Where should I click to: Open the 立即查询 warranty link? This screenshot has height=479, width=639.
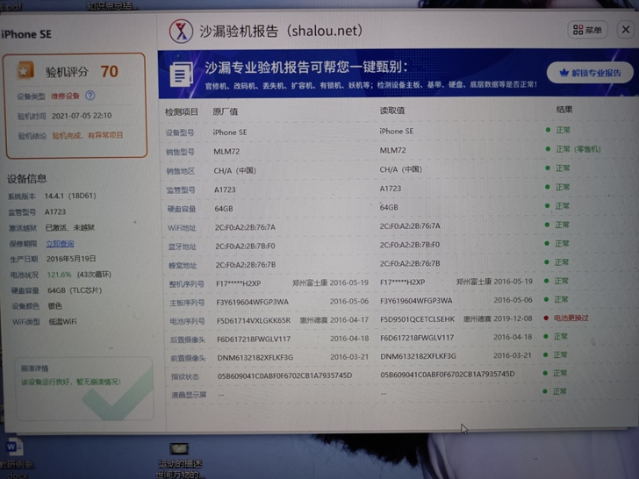[60, 244]
